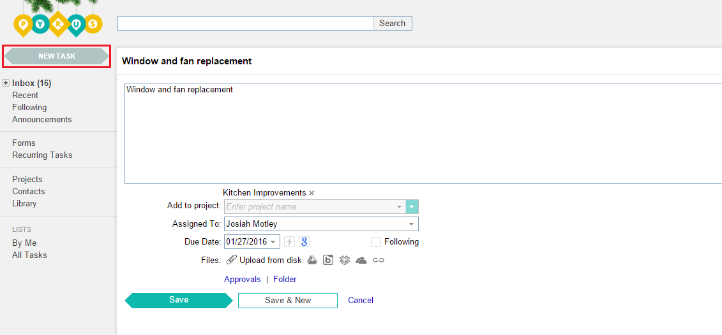Click the Google calendar icon beside due date
Image resolution: width=722 pixels, height=335 pixels.
pyautogui.click(x=303, y=242)
